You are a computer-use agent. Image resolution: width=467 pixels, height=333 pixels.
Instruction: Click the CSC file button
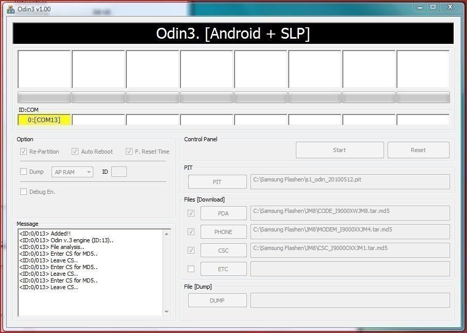[223, 250]
